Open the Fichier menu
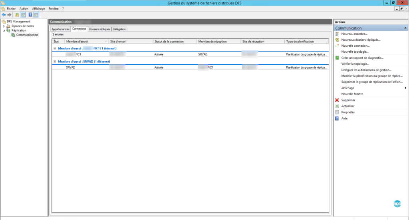The width and height of the screenshot is (409, 220). 11,8
